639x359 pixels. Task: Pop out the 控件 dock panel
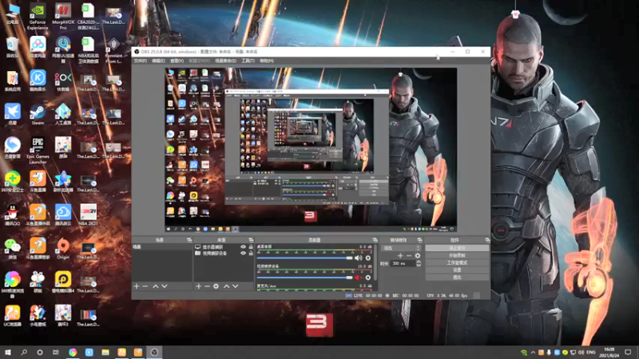click(x=487, y=240)
